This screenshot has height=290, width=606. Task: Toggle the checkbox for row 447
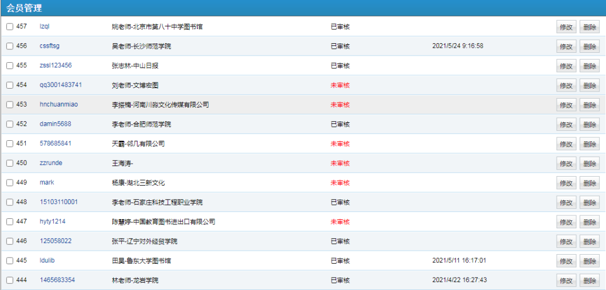[10, 222]
